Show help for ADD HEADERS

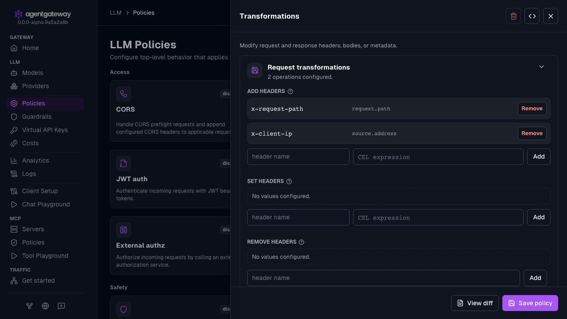[291, 91]
